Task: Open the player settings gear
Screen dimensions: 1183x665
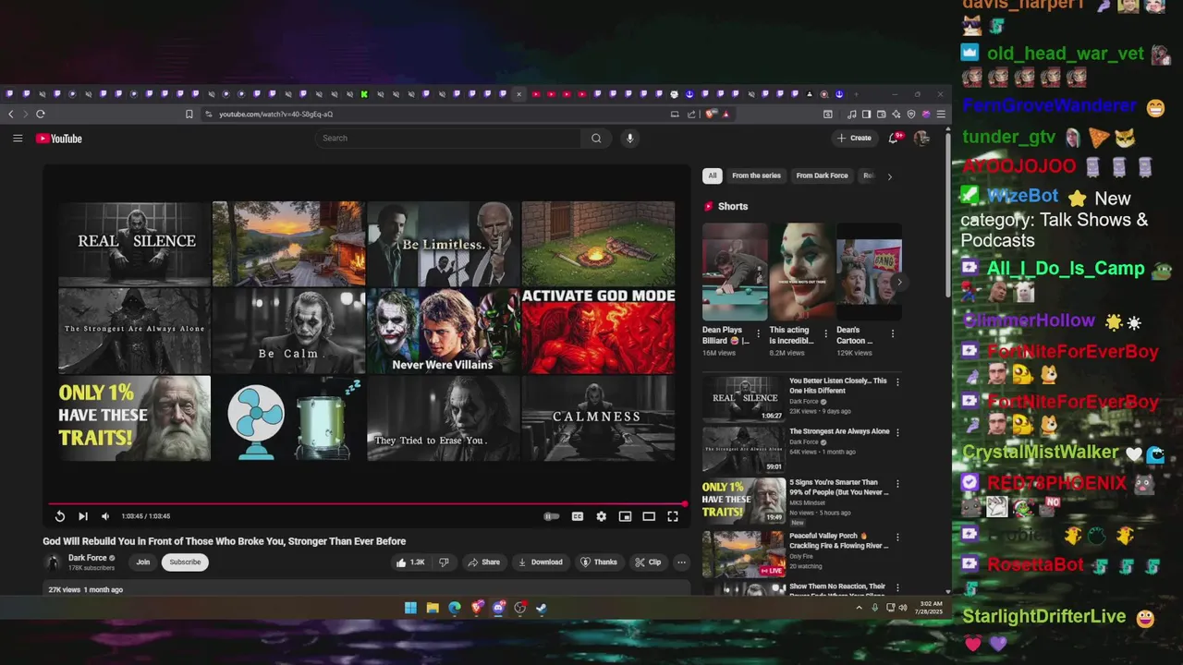Action: (x=602, y=516)
